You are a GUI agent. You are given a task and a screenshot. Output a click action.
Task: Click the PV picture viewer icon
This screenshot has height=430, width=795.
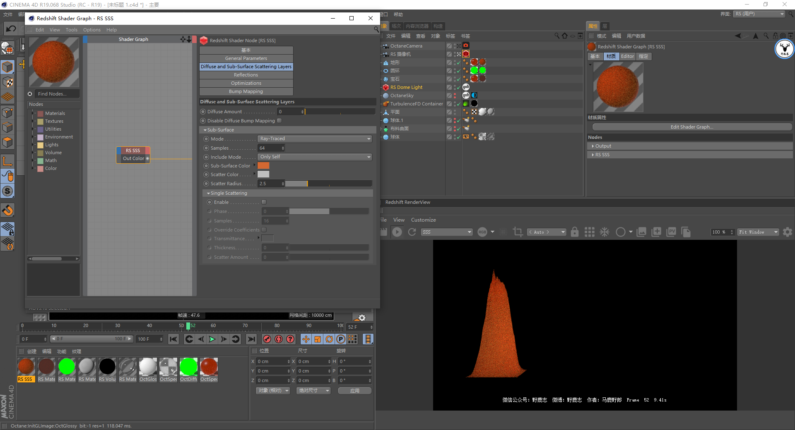[671, 232]
